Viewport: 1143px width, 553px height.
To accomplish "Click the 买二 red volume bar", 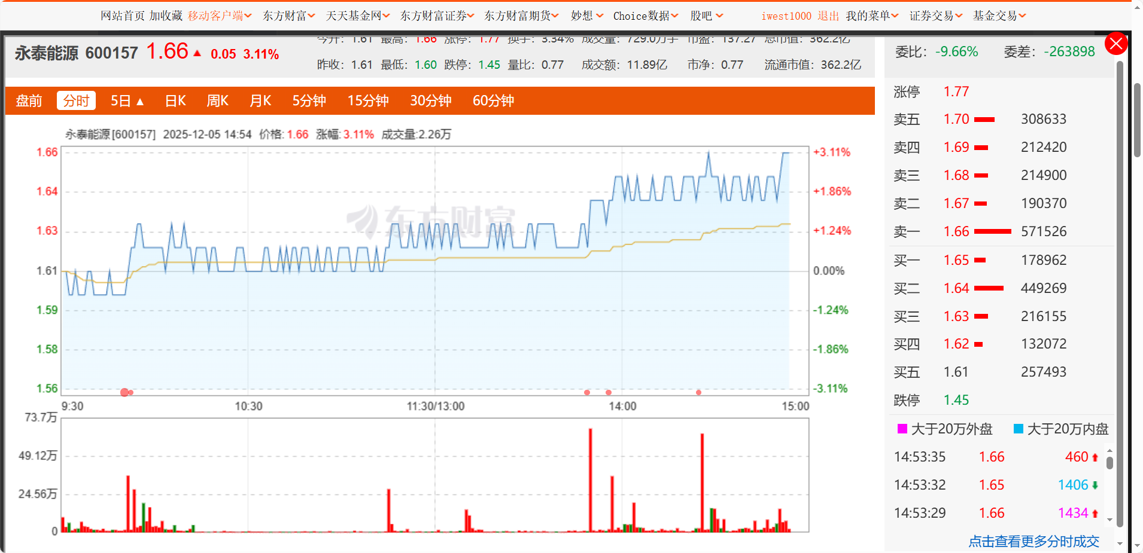I will click(989, 288).
